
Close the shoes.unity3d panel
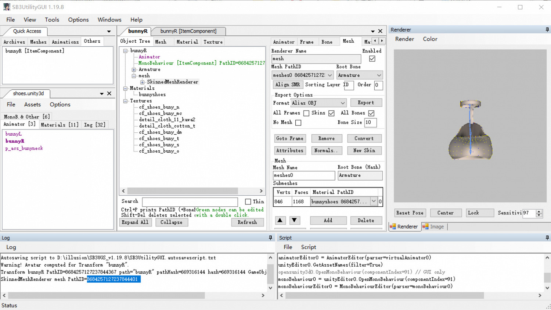tap(109, 94)
